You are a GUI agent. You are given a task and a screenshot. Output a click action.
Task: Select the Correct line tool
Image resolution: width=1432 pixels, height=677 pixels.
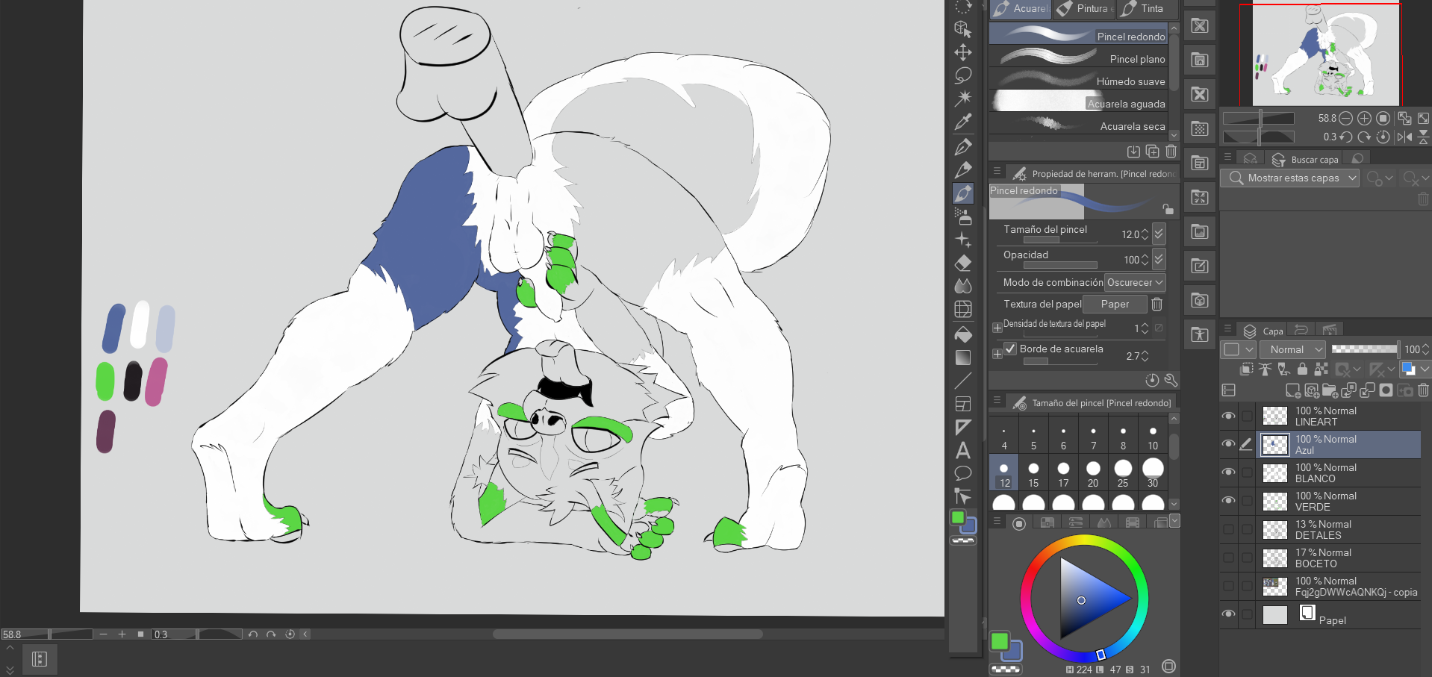(963, 496)
